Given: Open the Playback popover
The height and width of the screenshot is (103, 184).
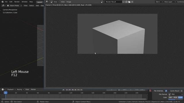Looking at the screenshot, I should pyautogui.click(x=11, y=90).
